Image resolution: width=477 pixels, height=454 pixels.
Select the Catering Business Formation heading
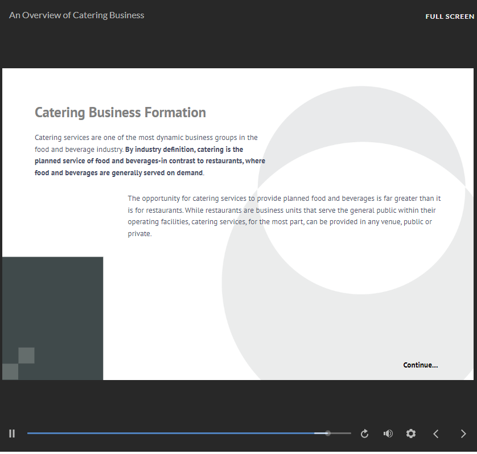coord(120,113)
